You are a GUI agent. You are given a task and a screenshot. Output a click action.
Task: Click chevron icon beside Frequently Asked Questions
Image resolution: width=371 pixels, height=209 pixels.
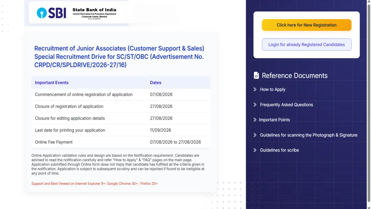click(x=255, y=105)
